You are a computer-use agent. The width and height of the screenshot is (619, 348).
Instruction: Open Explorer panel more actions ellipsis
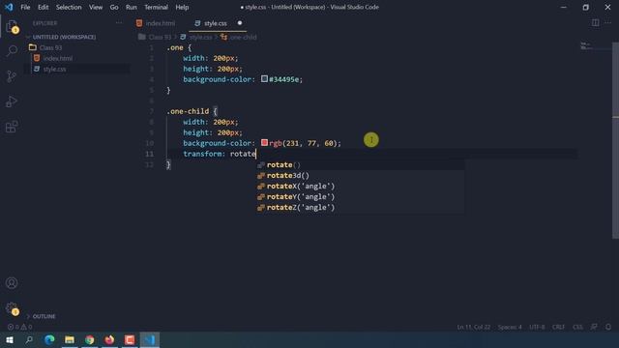119,23
